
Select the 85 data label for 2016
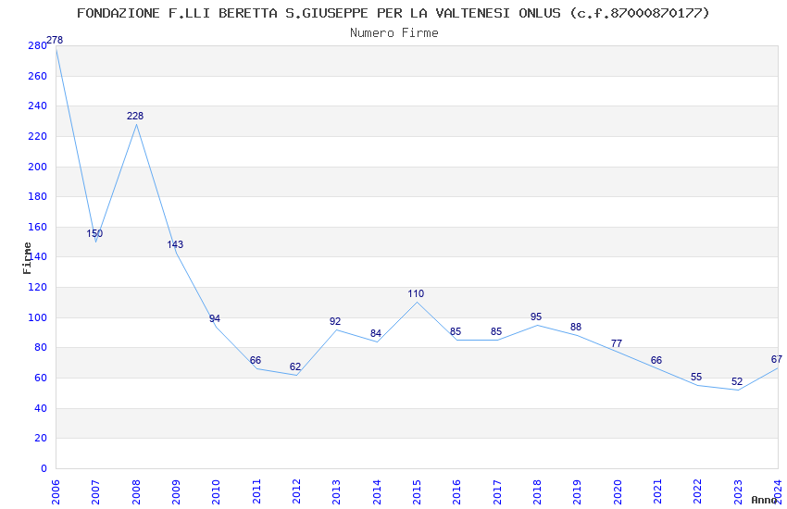click(x=456, y=331)
